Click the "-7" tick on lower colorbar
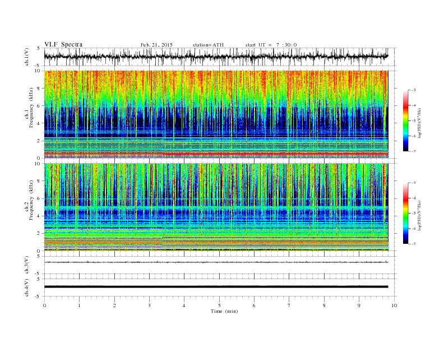The height and width of the screenshot is (343, 444). click(x=414, y=244)
